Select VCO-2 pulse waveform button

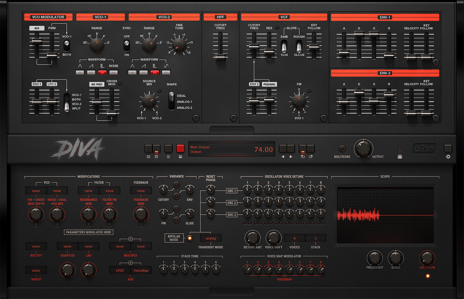tap(155, 72)
